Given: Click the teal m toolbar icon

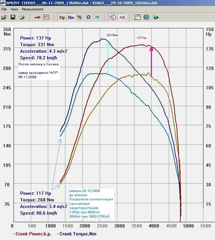Looking at the screenshot, I should click(97, 17).
